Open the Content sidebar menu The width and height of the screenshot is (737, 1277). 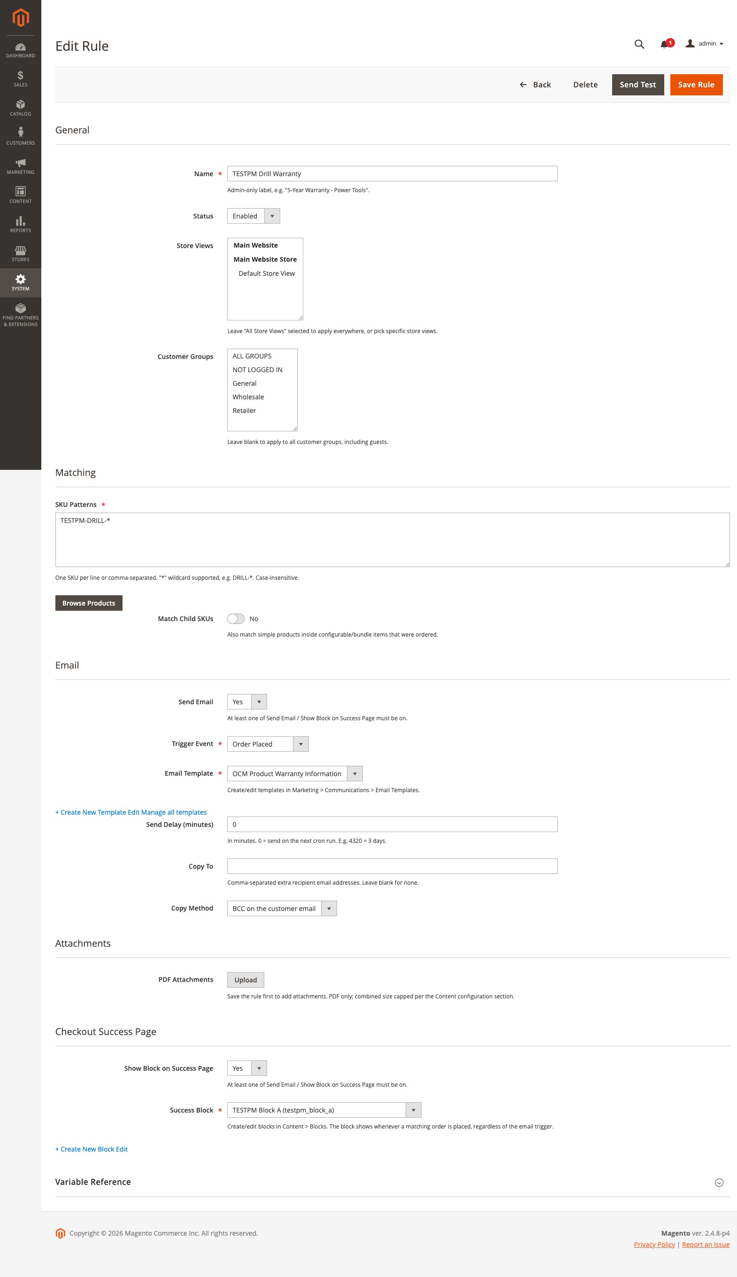pos(20,196)
